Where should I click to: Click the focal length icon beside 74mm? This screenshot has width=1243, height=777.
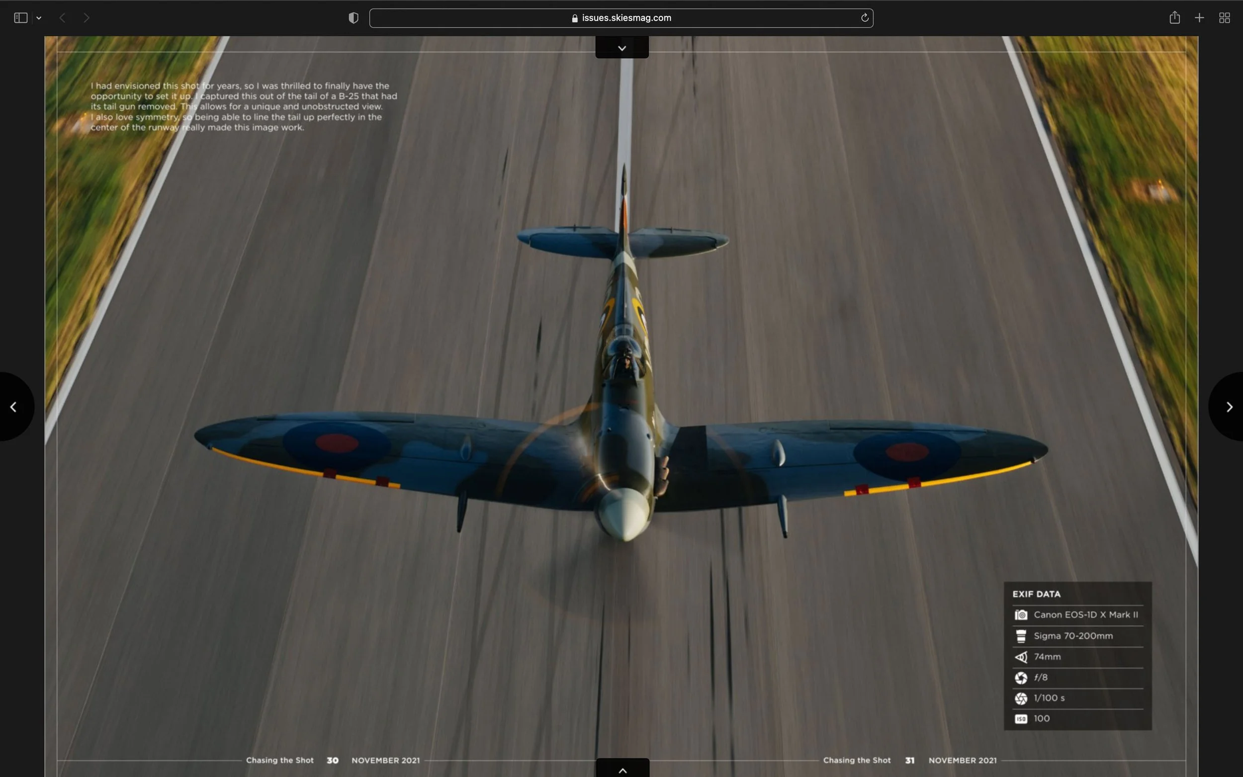click(1021, 657)
